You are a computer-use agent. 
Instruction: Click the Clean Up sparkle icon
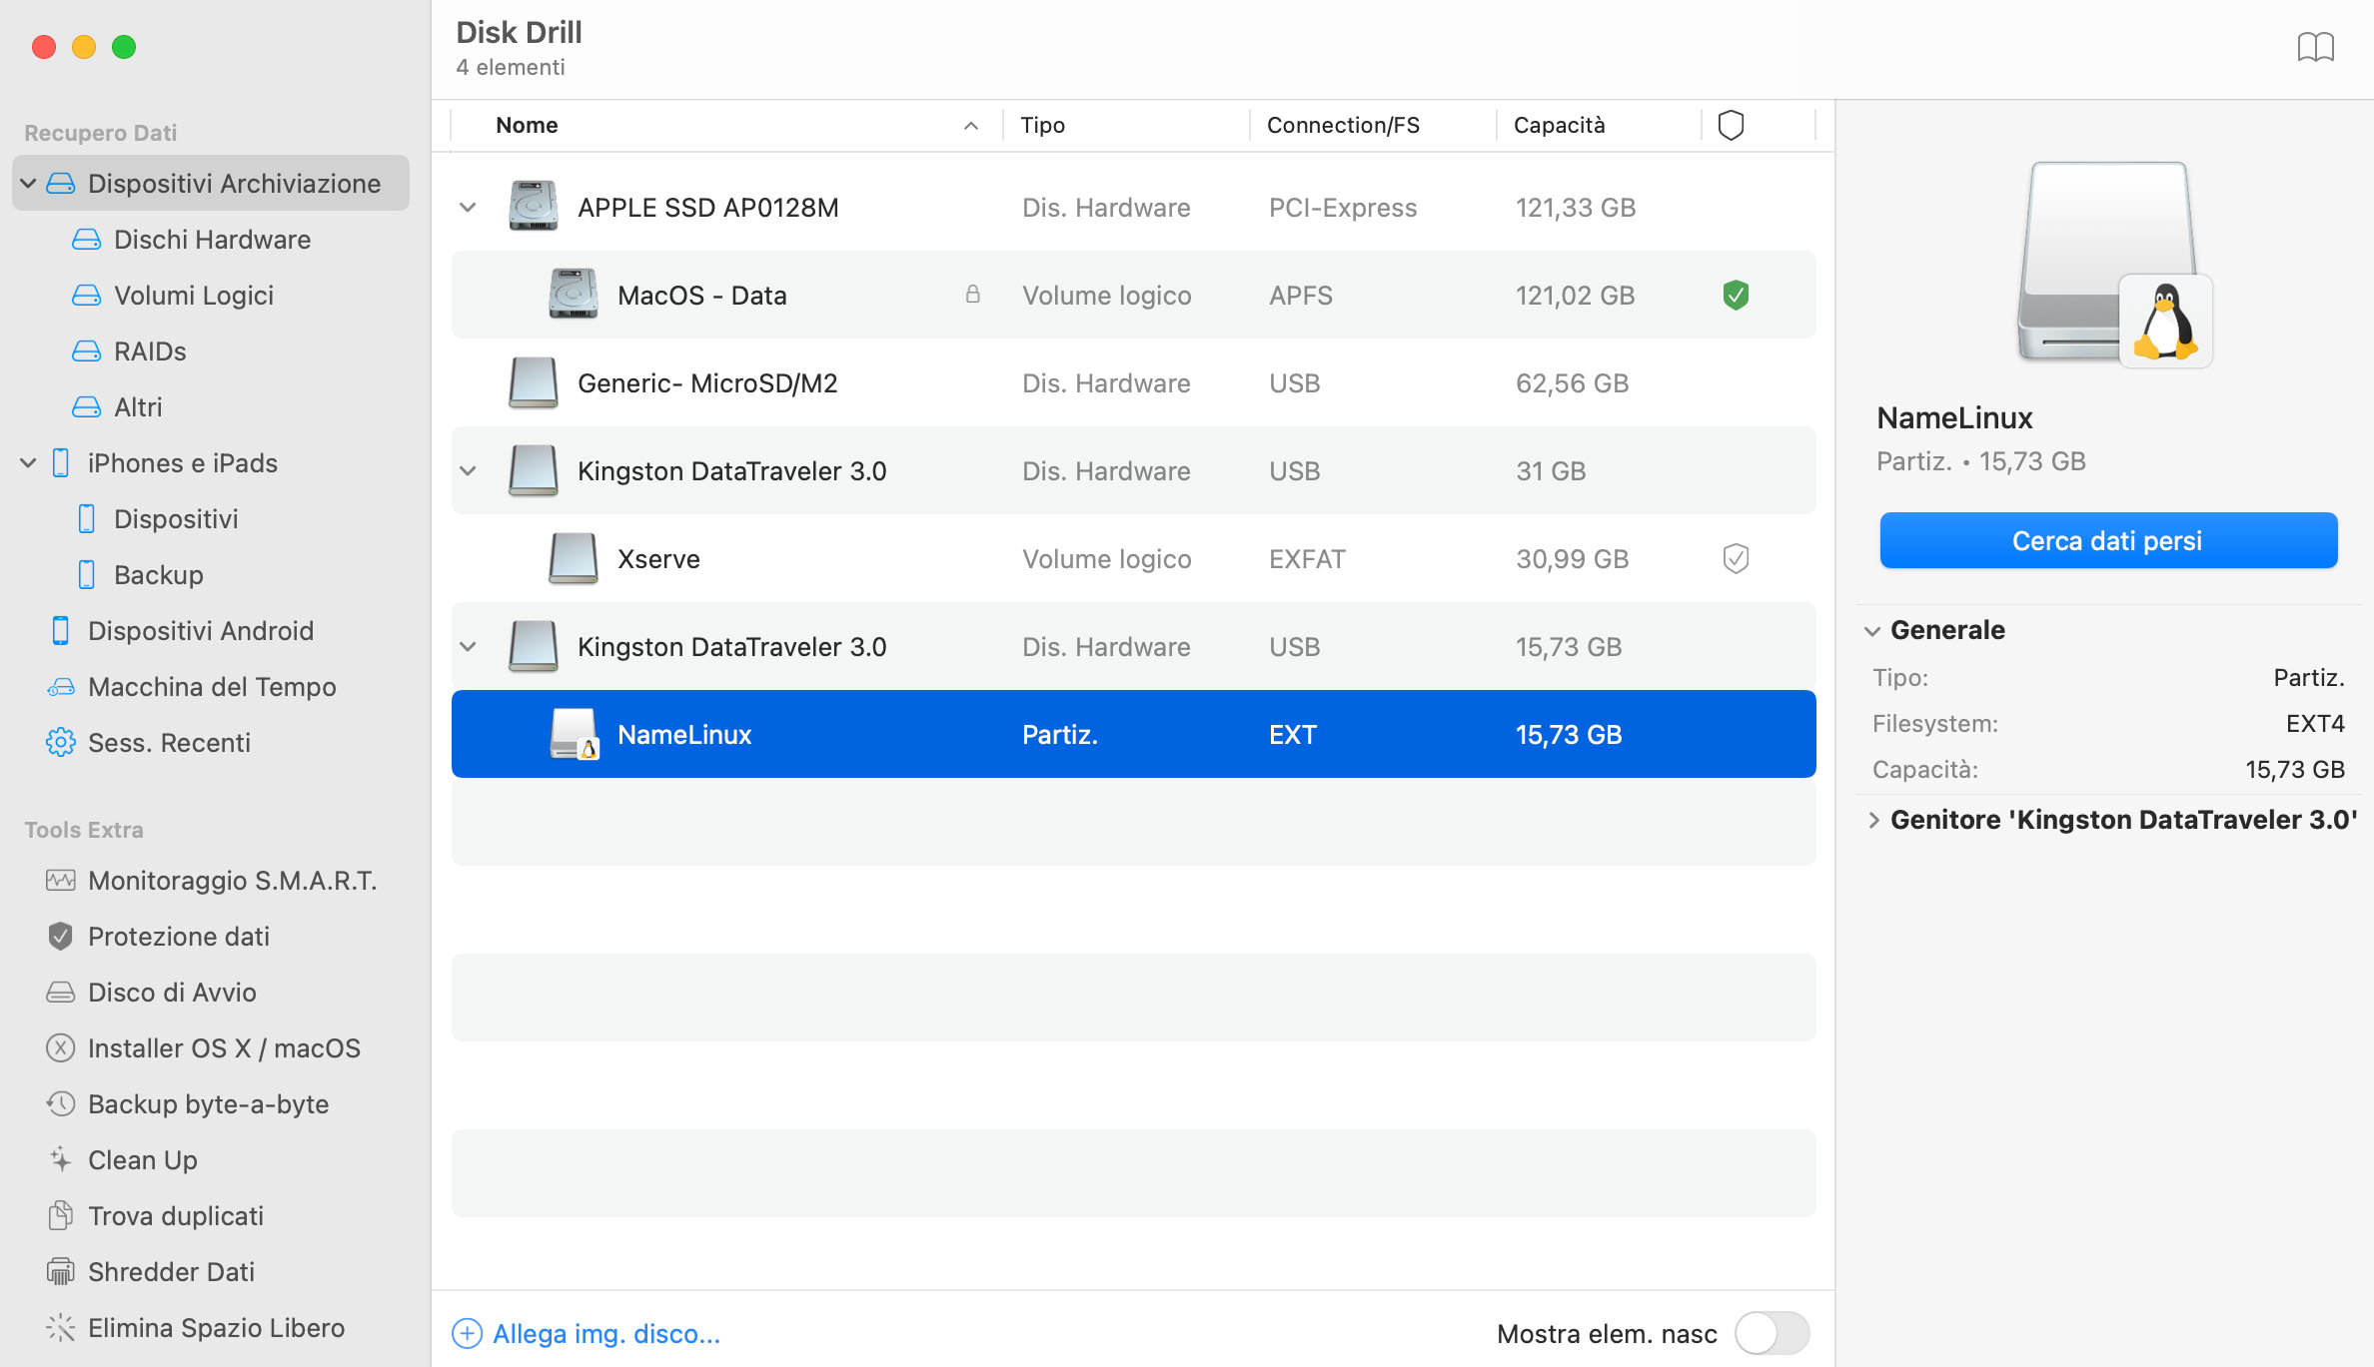60,1160
